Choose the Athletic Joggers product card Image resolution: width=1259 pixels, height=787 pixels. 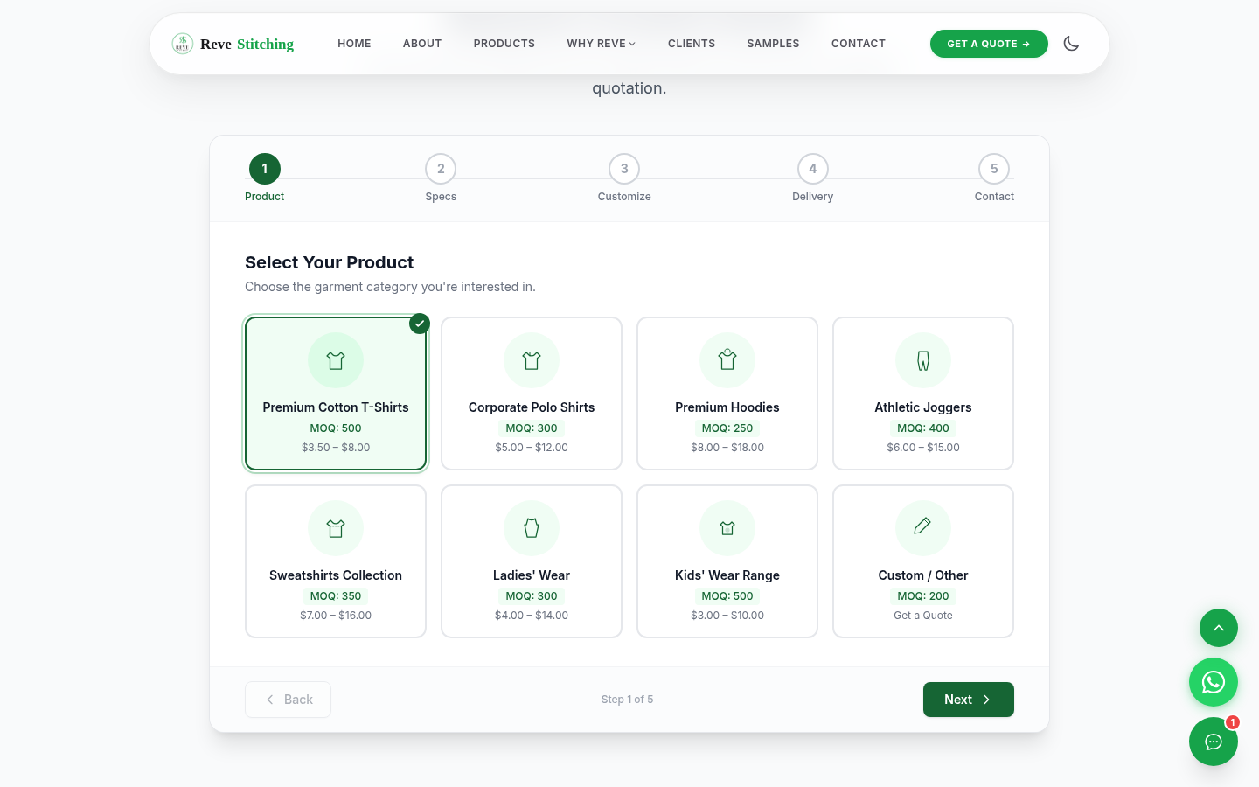(x=923, y=393)
